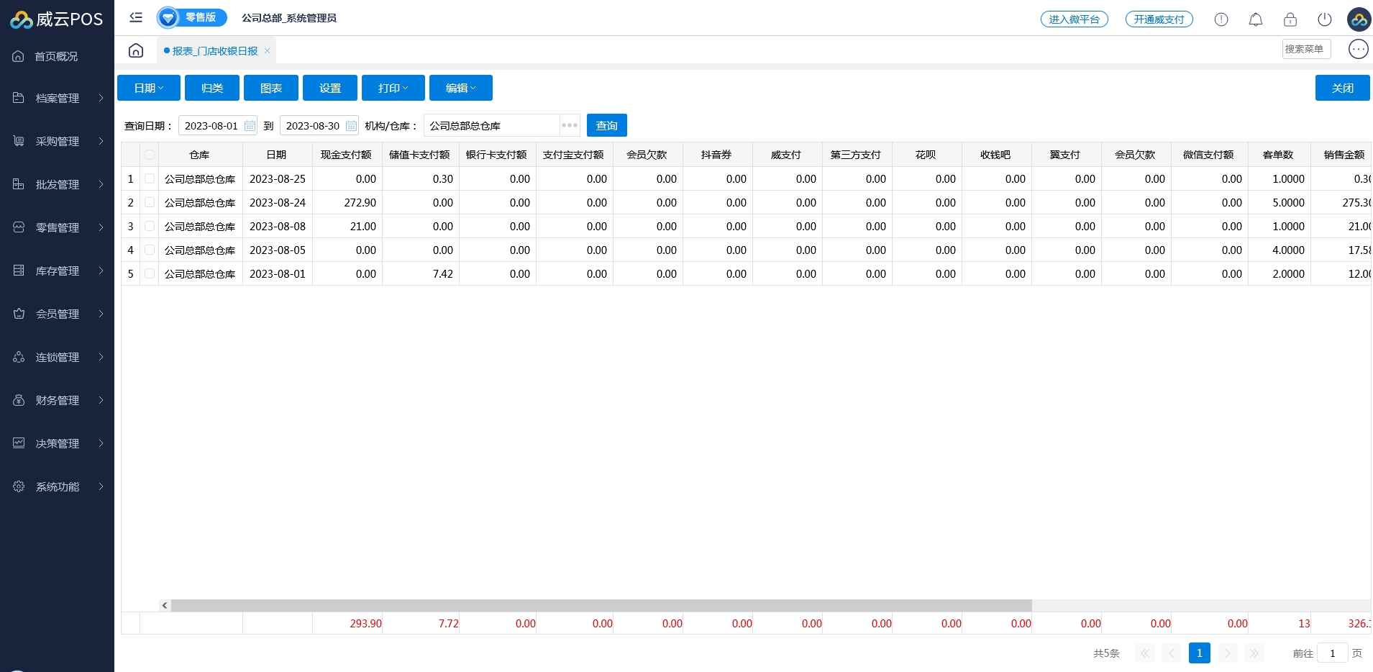1373x672 pixels.
Task: Expand the 日期 dropdown button
Action: 149,88
